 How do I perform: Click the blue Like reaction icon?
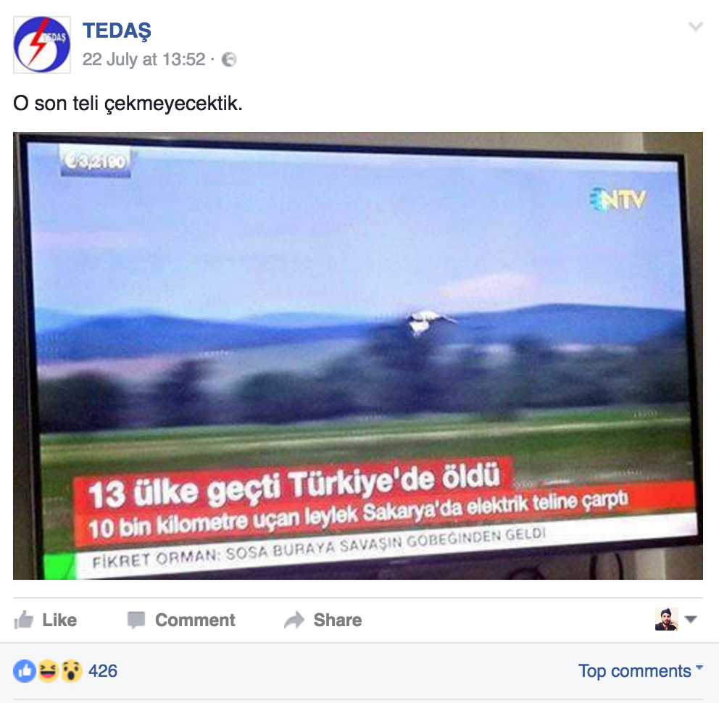[x=25, y=671]
